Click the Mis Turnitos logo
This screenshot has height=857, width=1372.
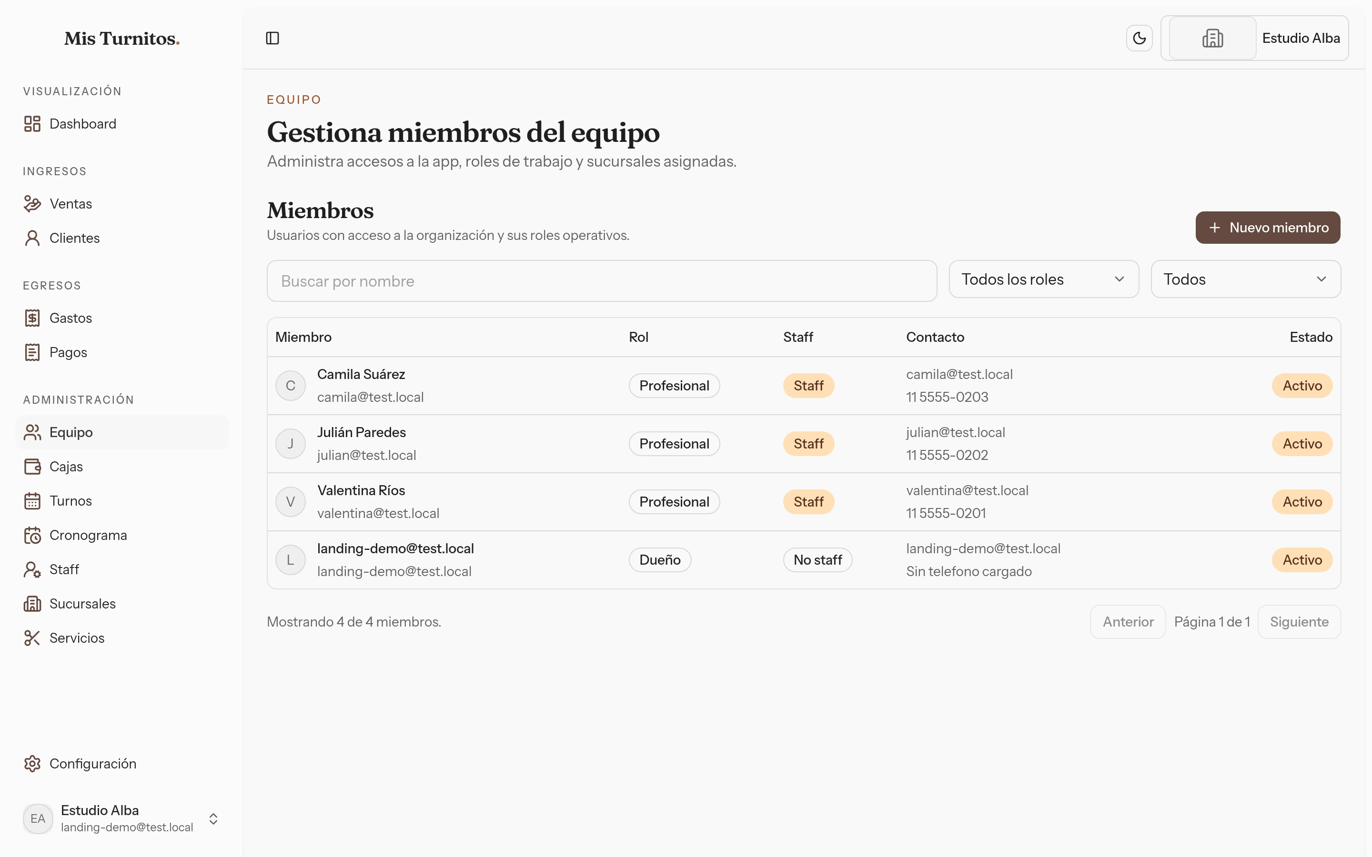[122, 39]
